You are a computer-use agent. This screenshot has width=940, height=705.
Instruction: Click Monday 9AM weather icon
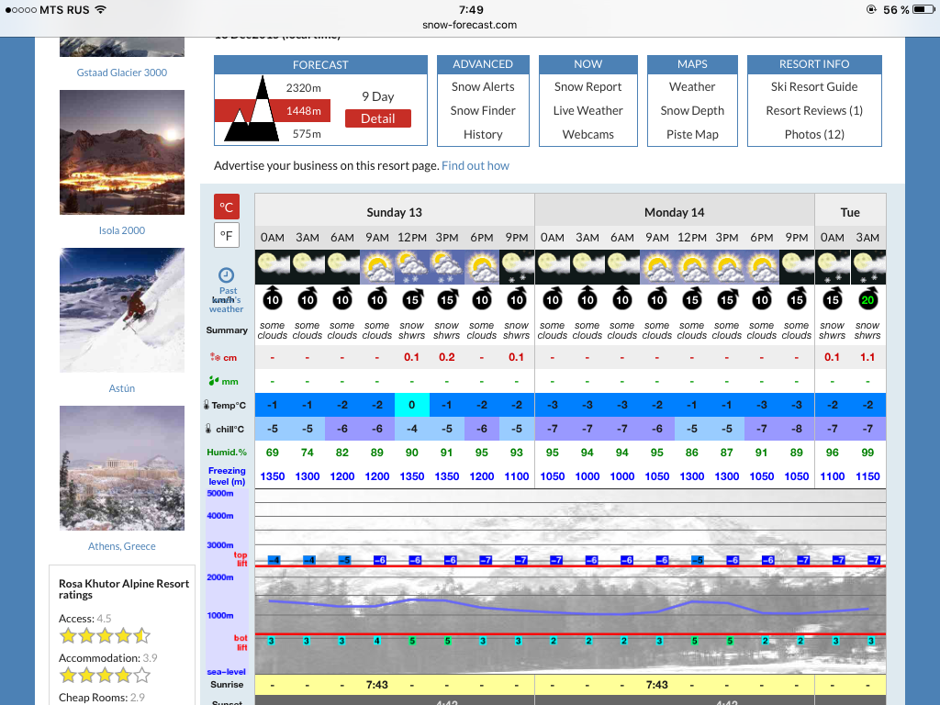[657, 267]
